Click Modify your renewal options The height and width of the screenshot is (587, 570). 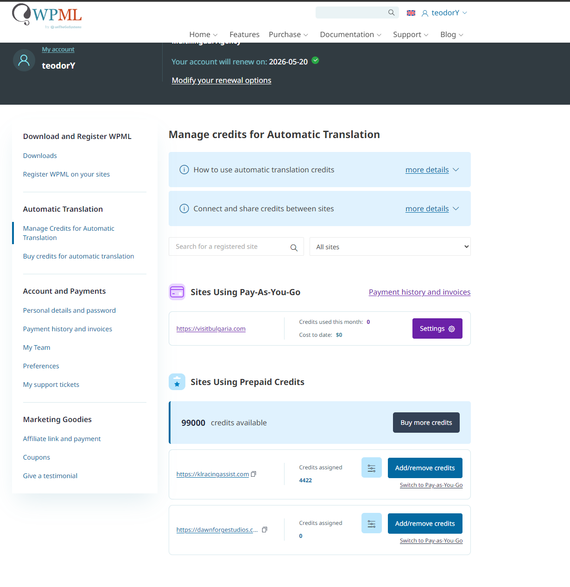(x=222, y=80)
